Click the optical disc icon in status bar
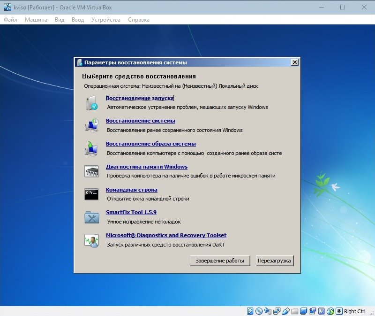Image resolution: width=375 pixels, height=316 pixels. tap(259, 311)
